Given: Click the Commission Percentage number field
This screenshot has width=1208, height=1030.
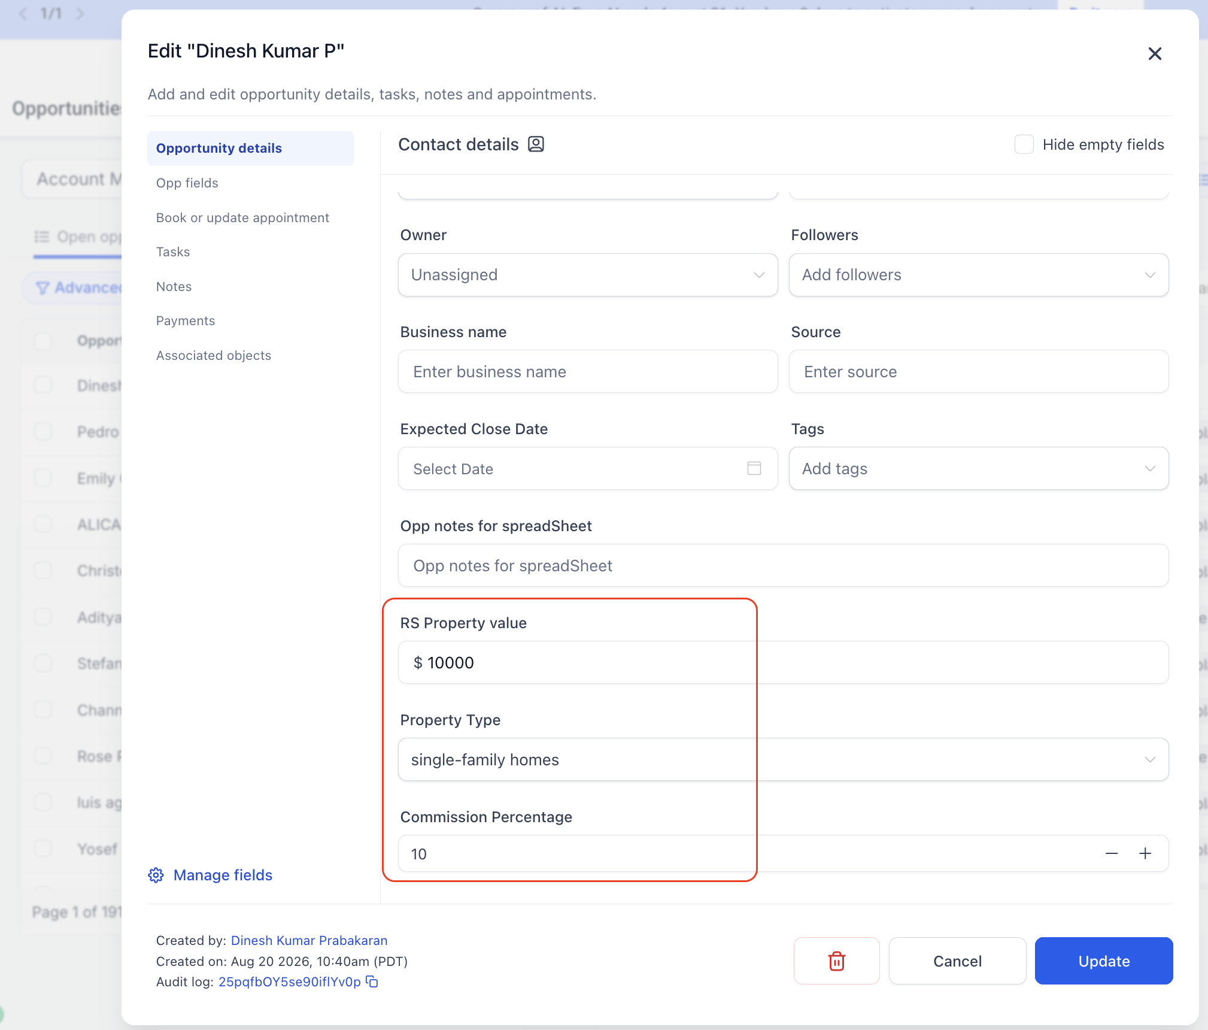Looking at the screenshot, I should click(783, 853).
